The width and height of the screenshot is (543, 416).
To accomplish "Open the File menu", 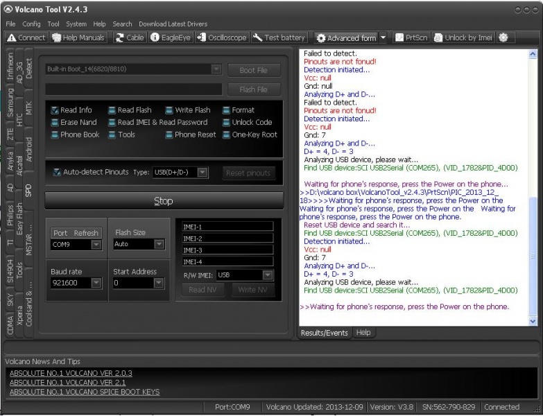I will point(10,24).
